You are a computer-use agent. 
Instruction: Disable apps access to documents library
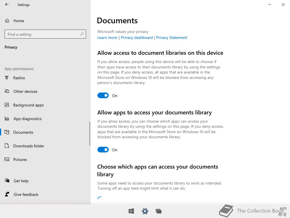[103, 150]
